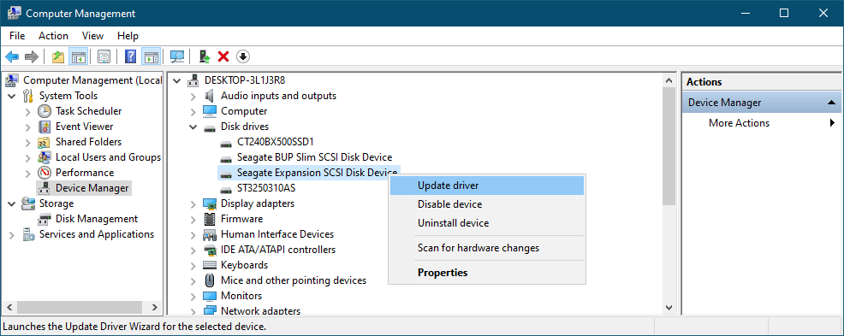
Task: Expand the Display adapters category
Action: (x=193, y=203)
